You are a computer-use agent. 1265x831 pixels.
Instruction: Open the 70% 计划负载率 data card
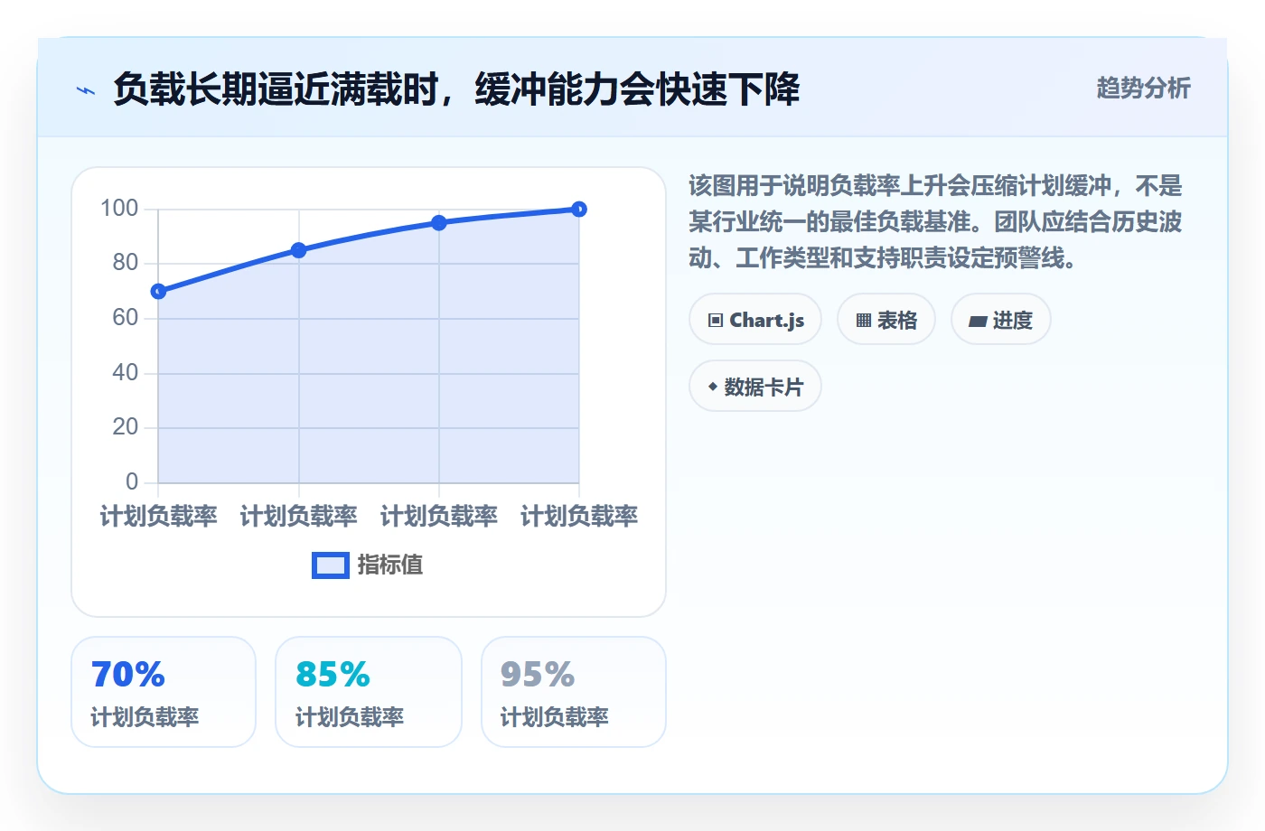(164, 692)
